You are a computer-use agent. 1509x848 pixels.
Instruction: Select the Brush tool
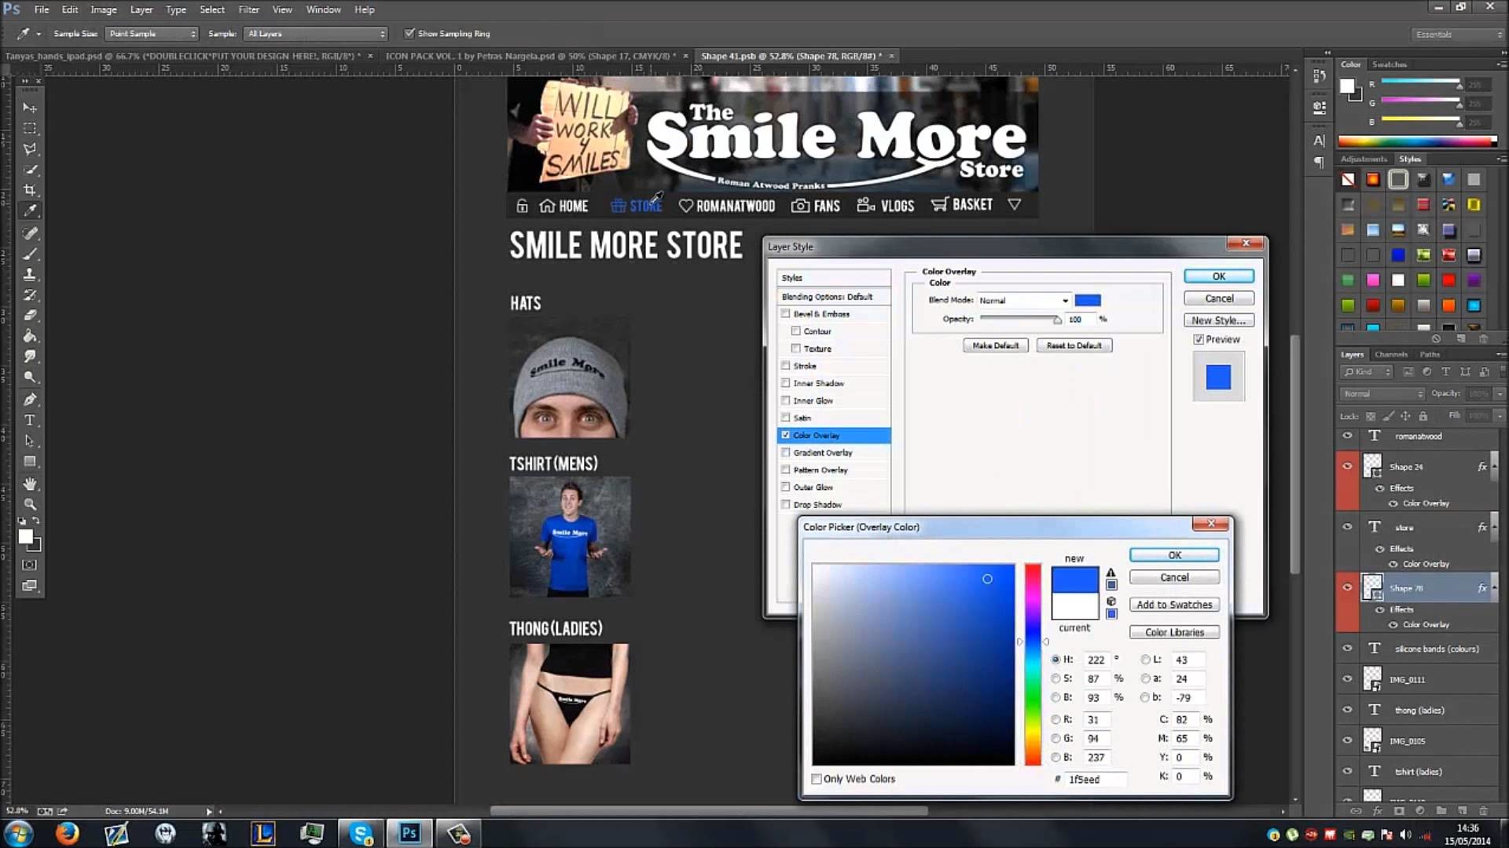tap(29, 254)
